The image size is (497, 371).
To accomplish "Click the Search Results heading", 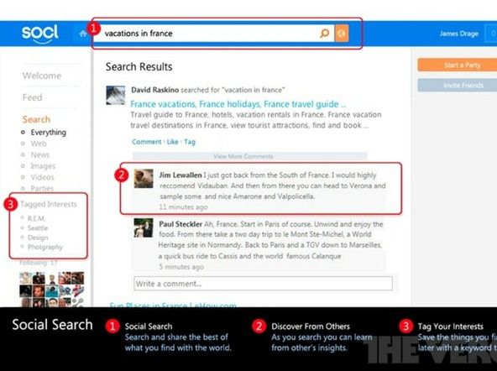I will coord(139,67).
